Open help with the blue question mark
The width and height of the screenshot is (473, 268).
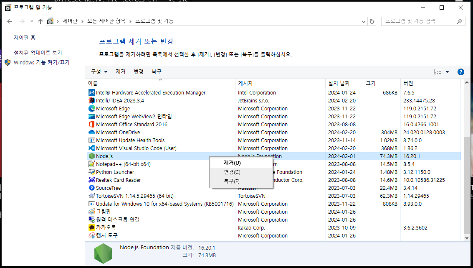pos(460,72)
